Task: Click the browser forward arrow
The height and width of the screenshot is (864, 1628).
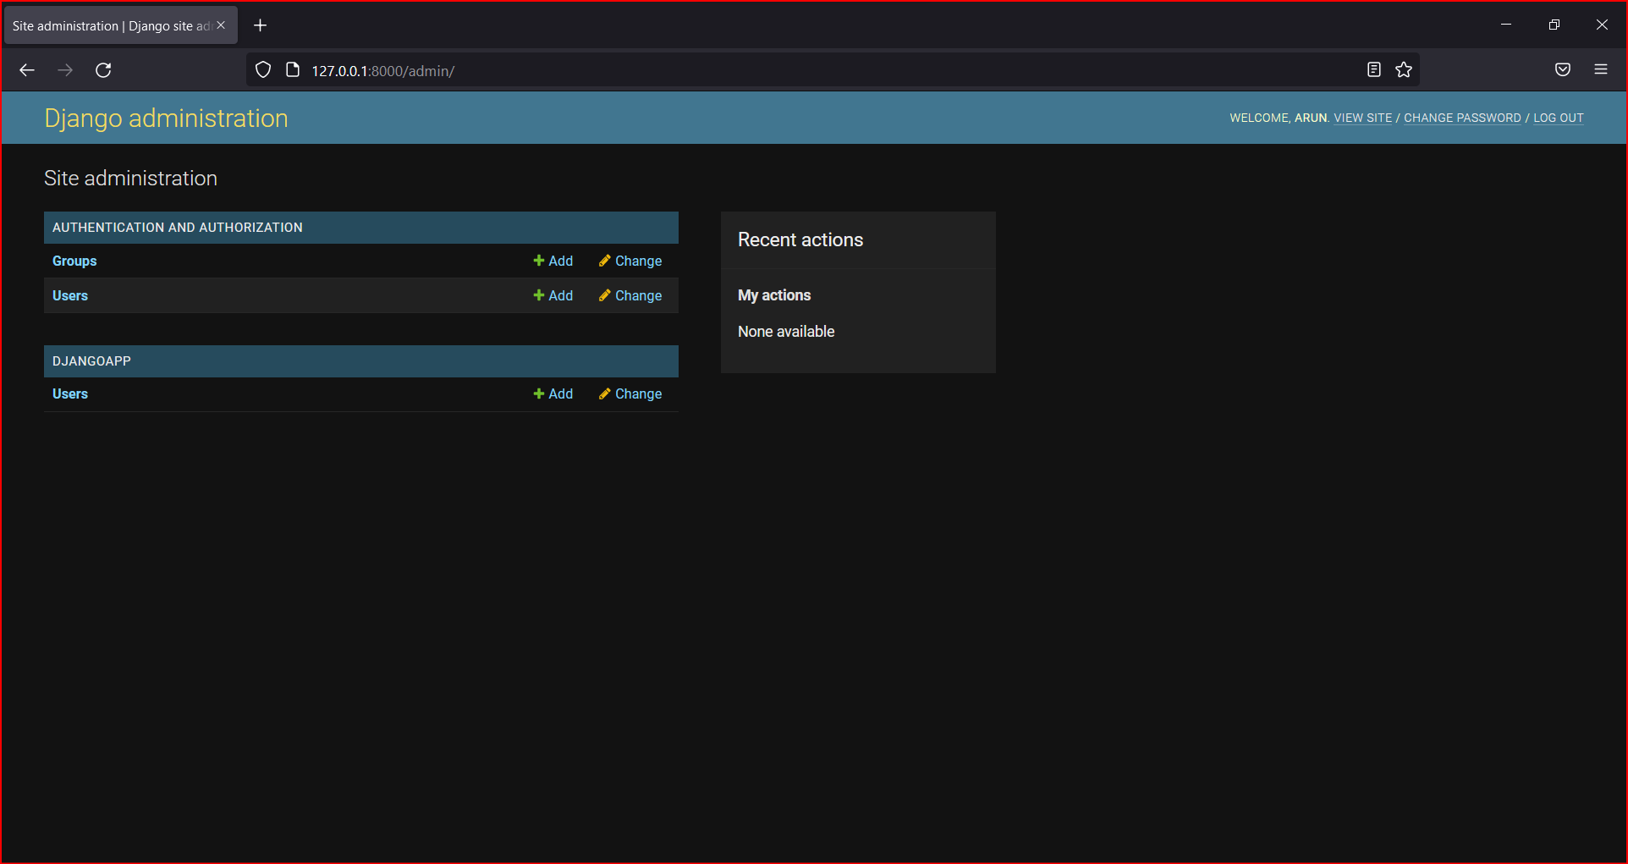Action: tap(65, 70)
